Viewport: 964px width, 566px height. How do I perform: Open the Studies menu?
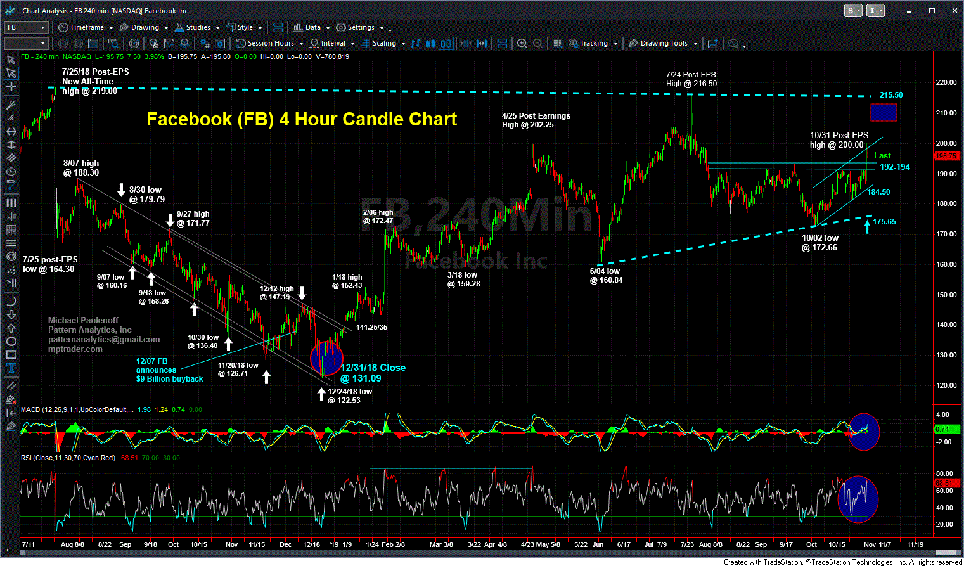(193, 27)
